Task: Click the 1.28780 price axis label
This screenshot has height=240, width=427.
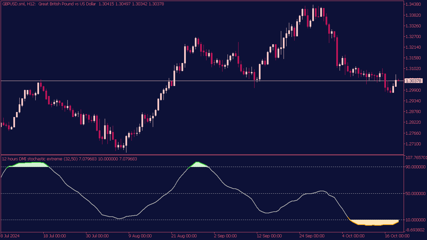Action: click(414, 111)
